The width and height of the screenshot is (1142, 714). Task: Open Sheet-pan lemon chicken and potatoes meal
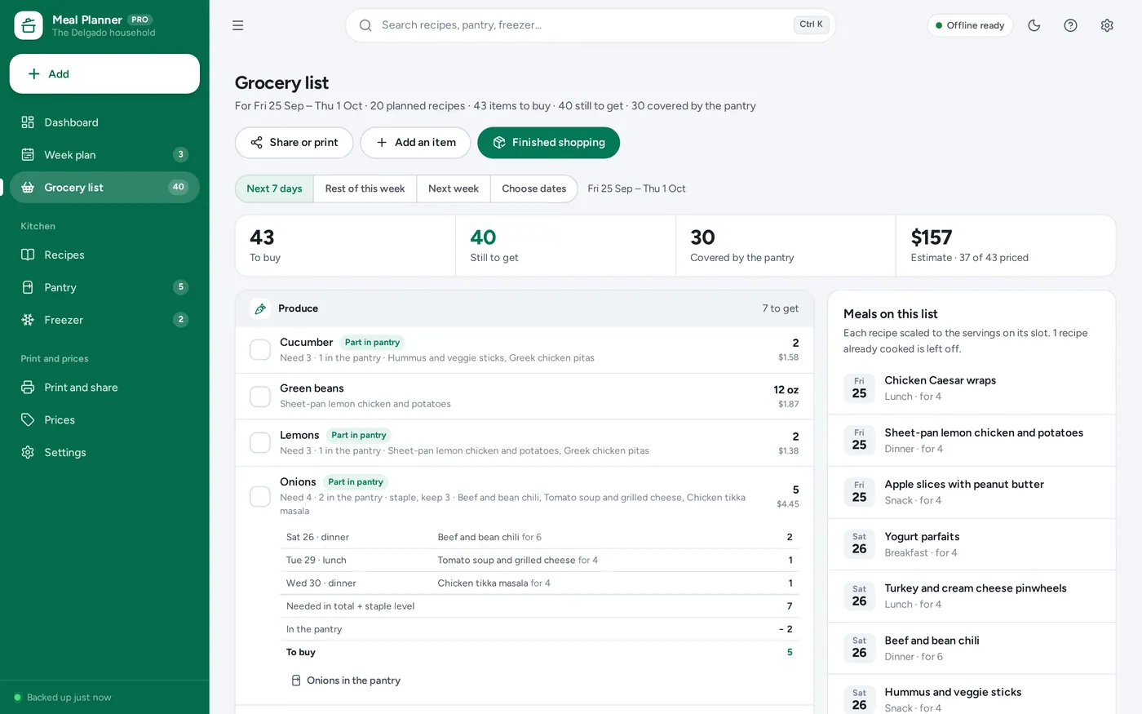tap(972, 441)
